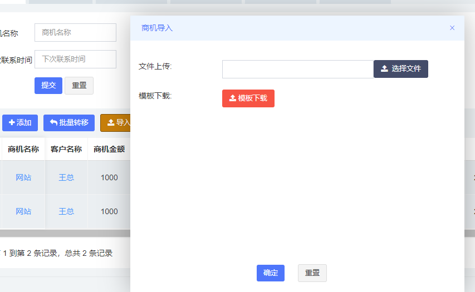Select 1000 amount in second row
Image resolution: width=475 pixels, height=292 pixels.
(x=109, y=211)
